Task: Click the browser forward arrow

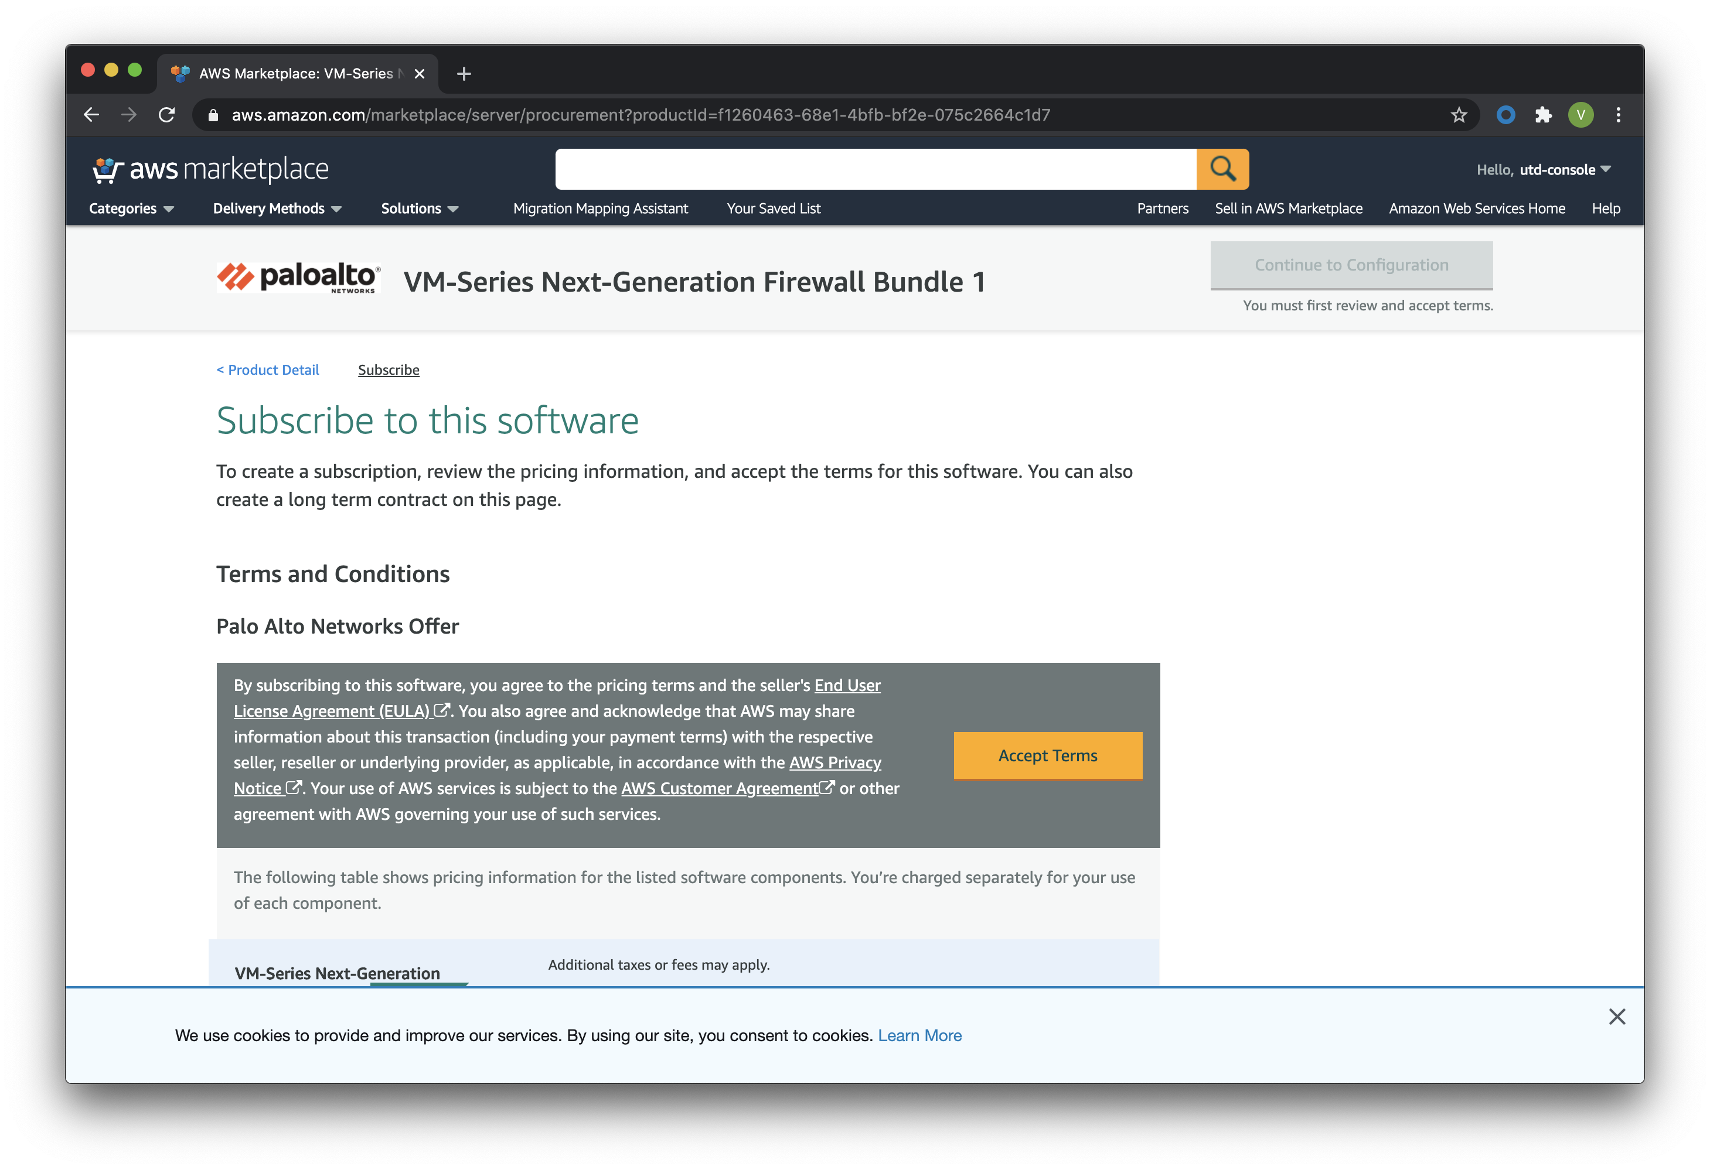Action: pyautogui.click(x=129, y=115)
